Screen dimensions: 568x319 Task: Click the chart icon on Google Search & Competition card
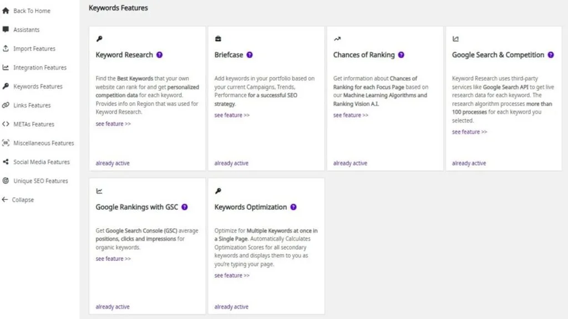tap(455, 39)
